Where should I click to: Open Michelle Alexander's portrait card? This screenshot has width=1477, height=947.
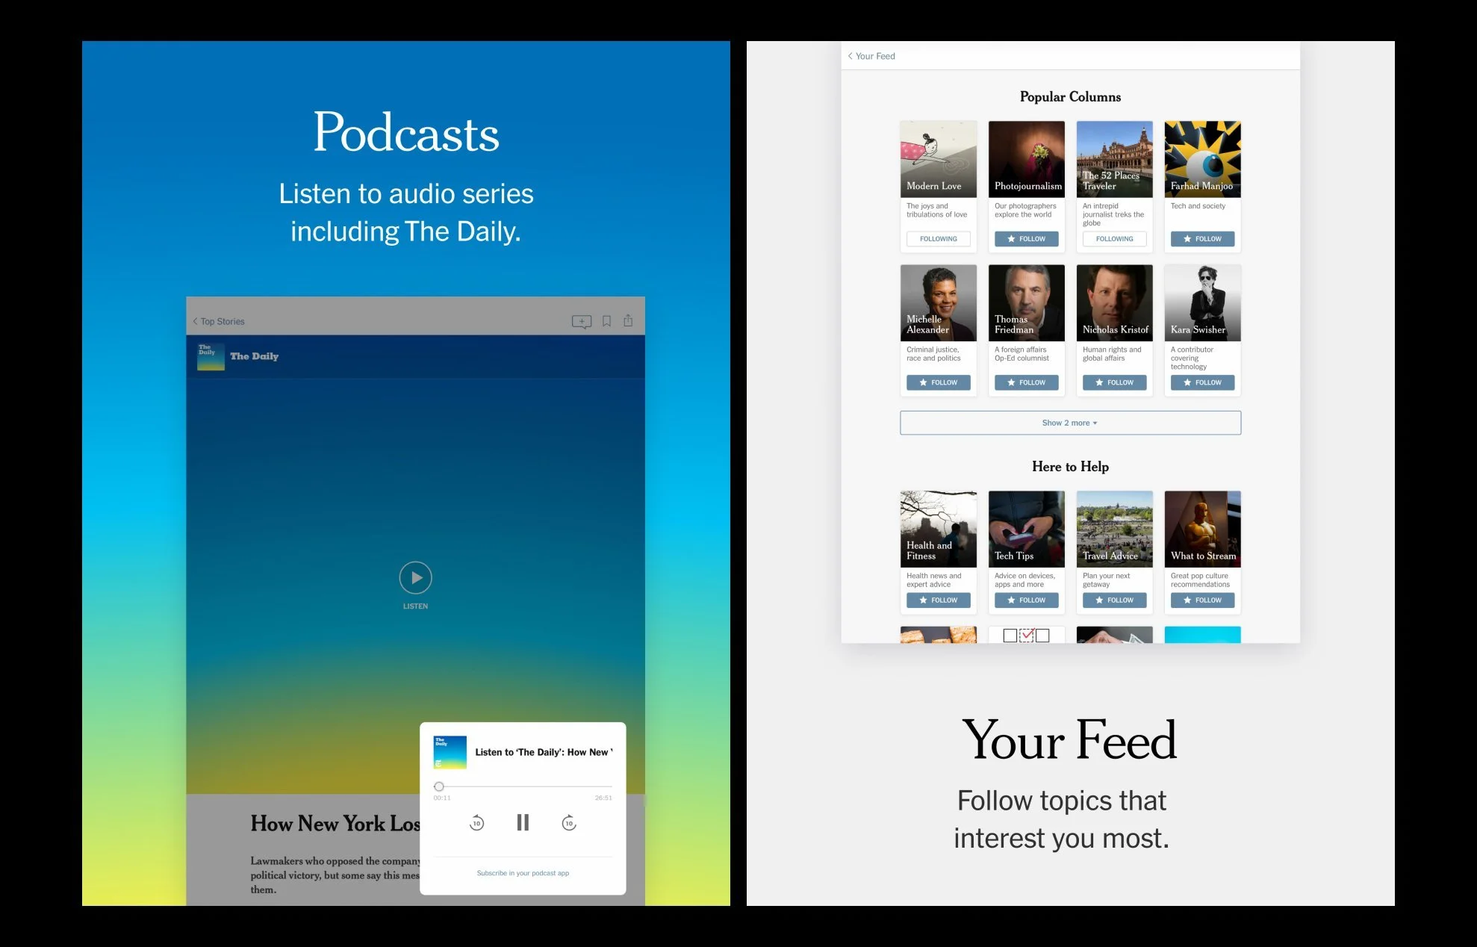pos(939,303)
